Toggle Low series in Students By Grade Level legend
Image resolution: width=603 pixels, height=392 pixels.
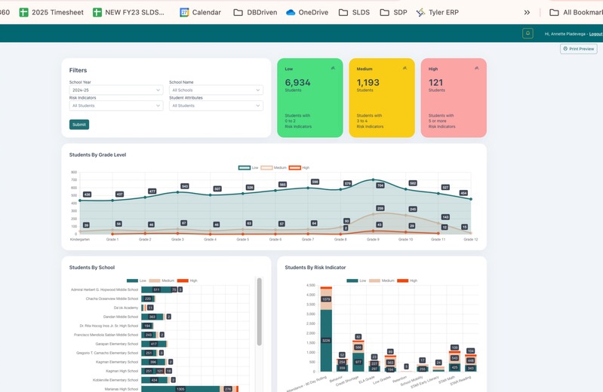coord(248,168)
